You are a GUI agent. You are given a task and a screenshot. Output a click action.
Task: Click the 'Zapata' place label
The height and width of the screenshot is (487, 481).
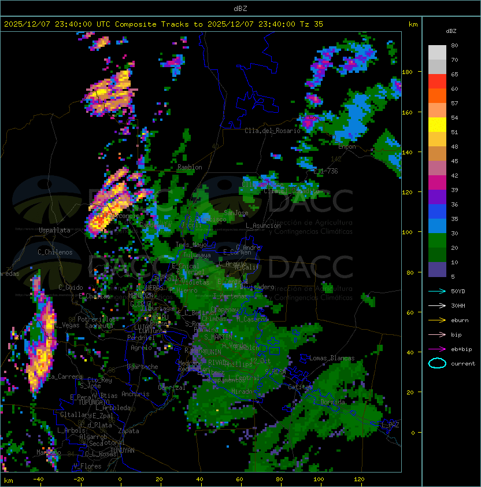tap(128, 431)
